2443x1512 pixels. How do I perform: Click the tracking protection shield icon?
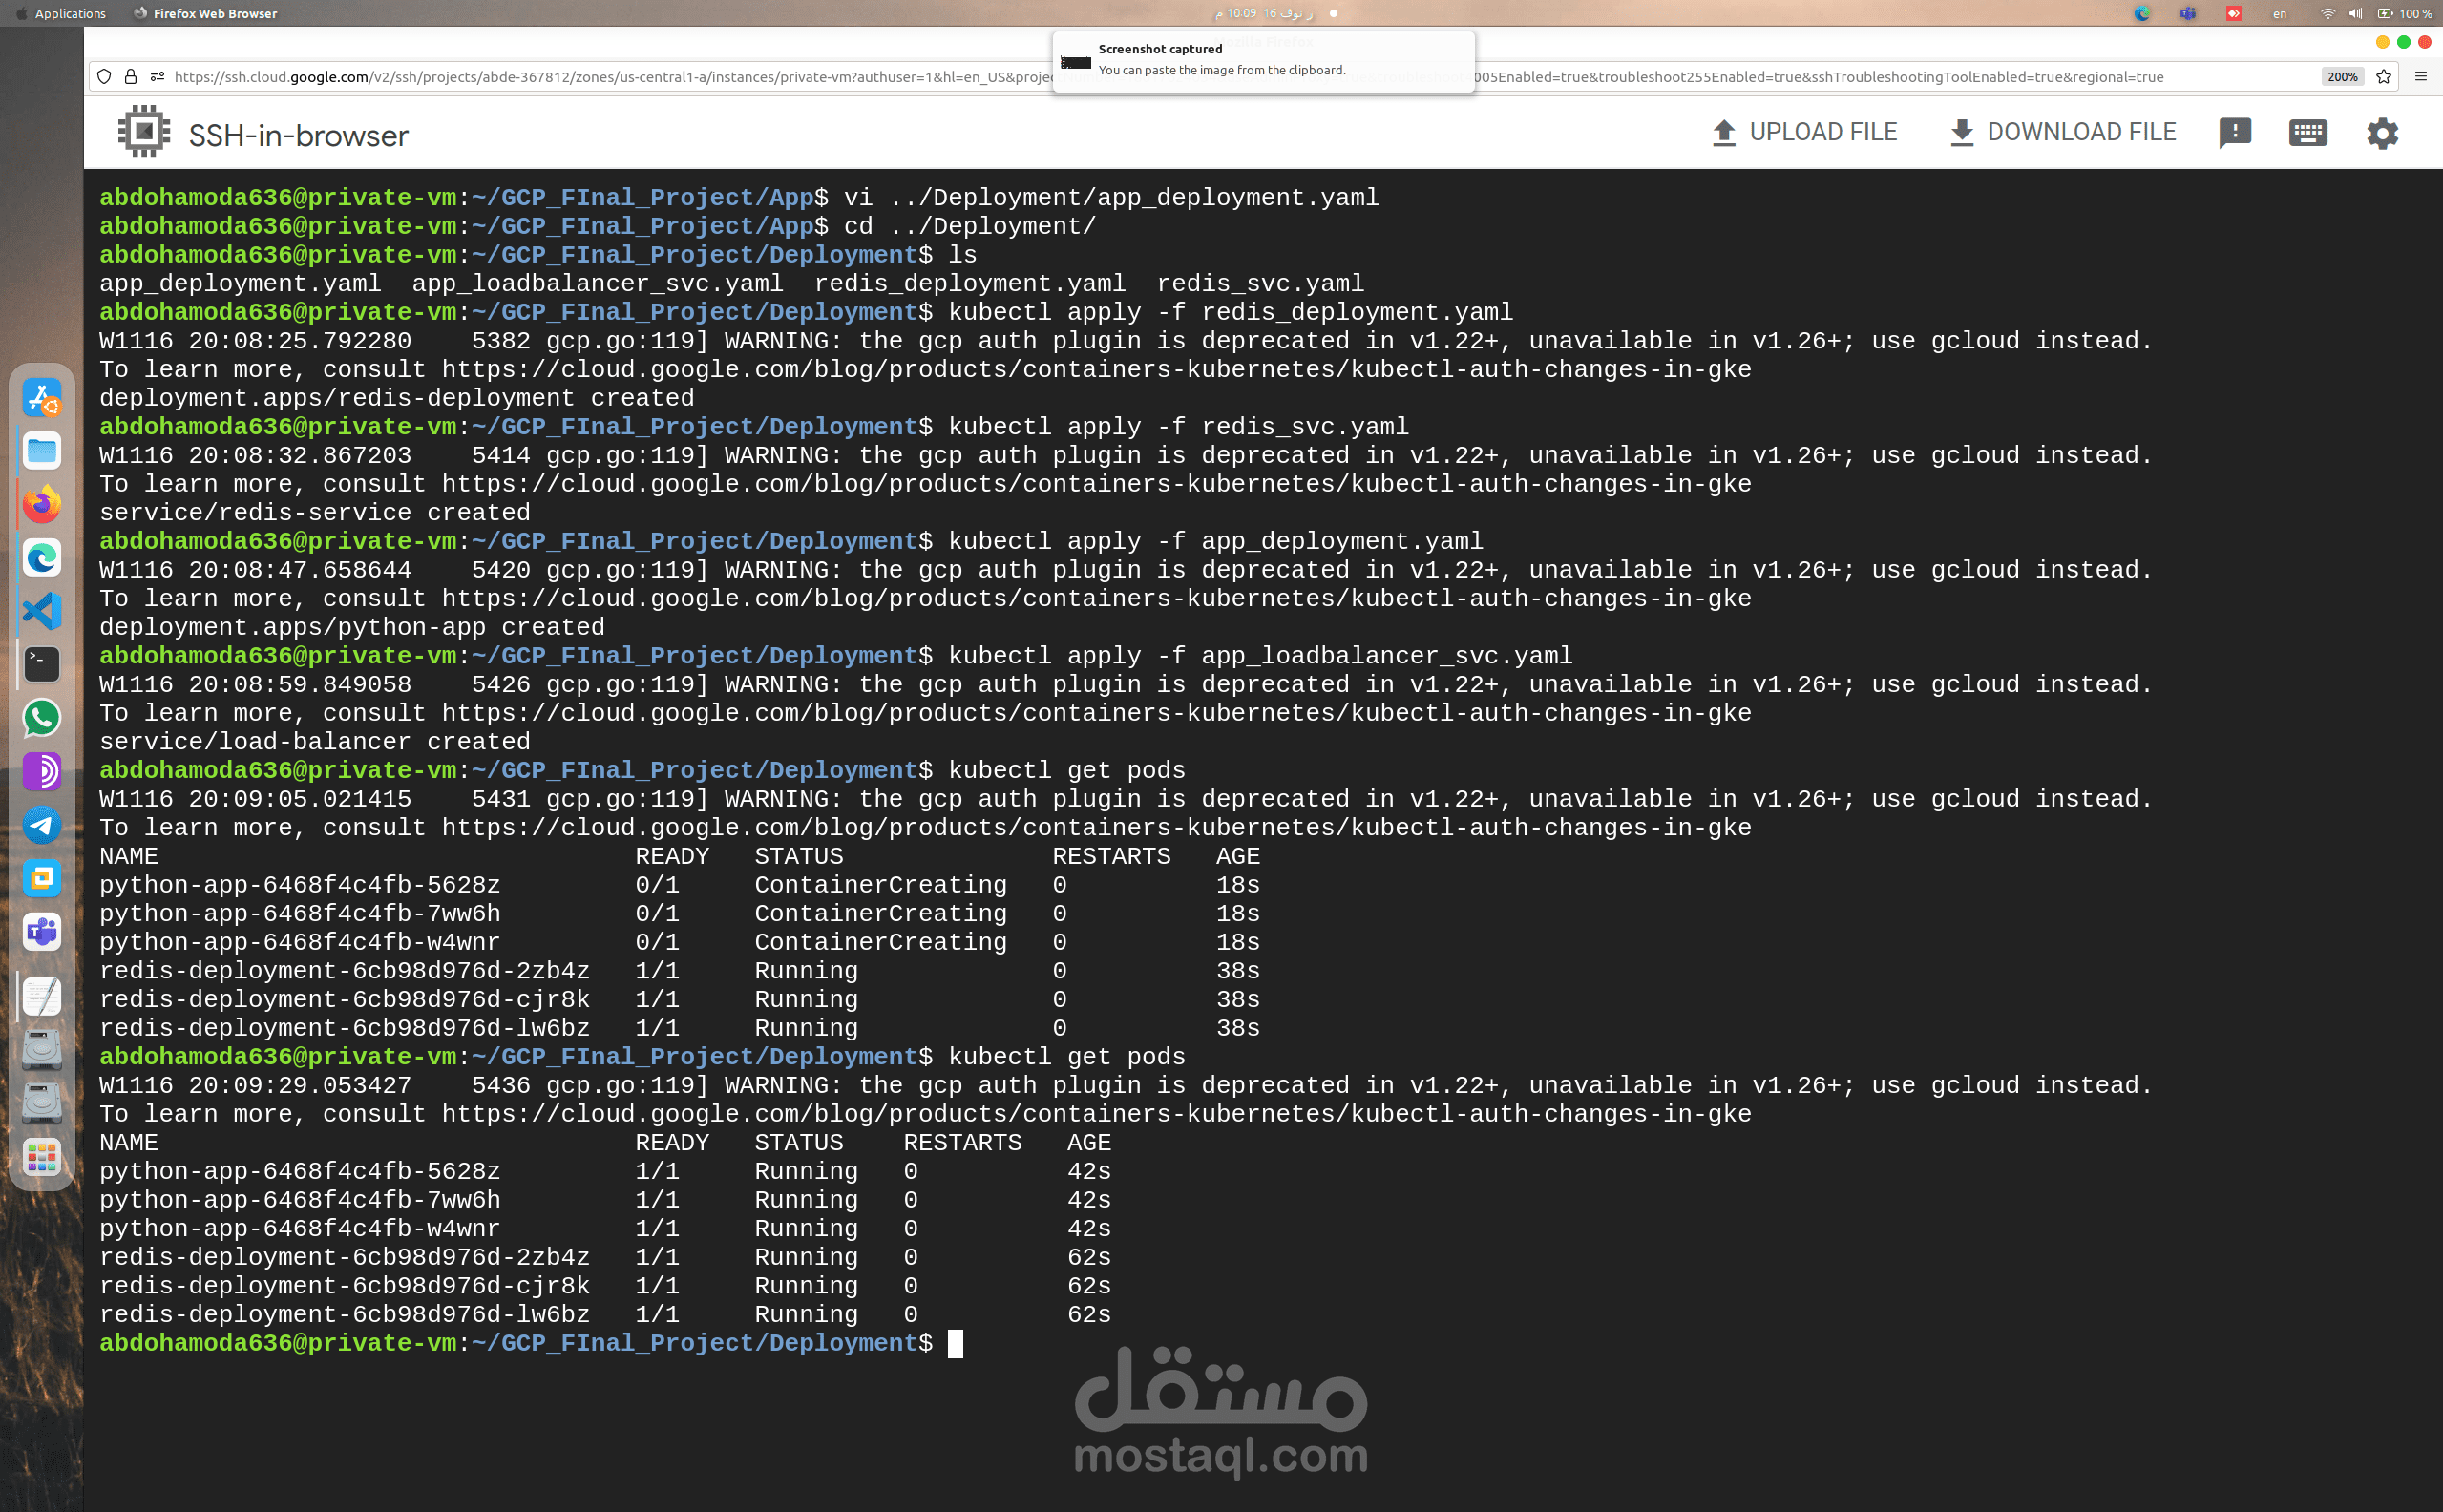(x=104, y=77)
